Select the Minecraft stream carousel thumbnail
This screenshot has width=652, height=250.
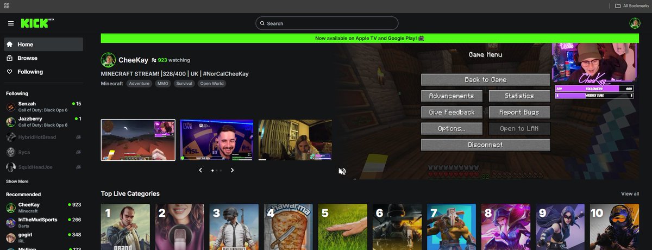click(138, 140)
